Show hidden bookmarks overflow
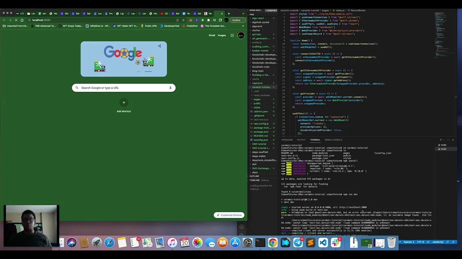 coord(243,26)
